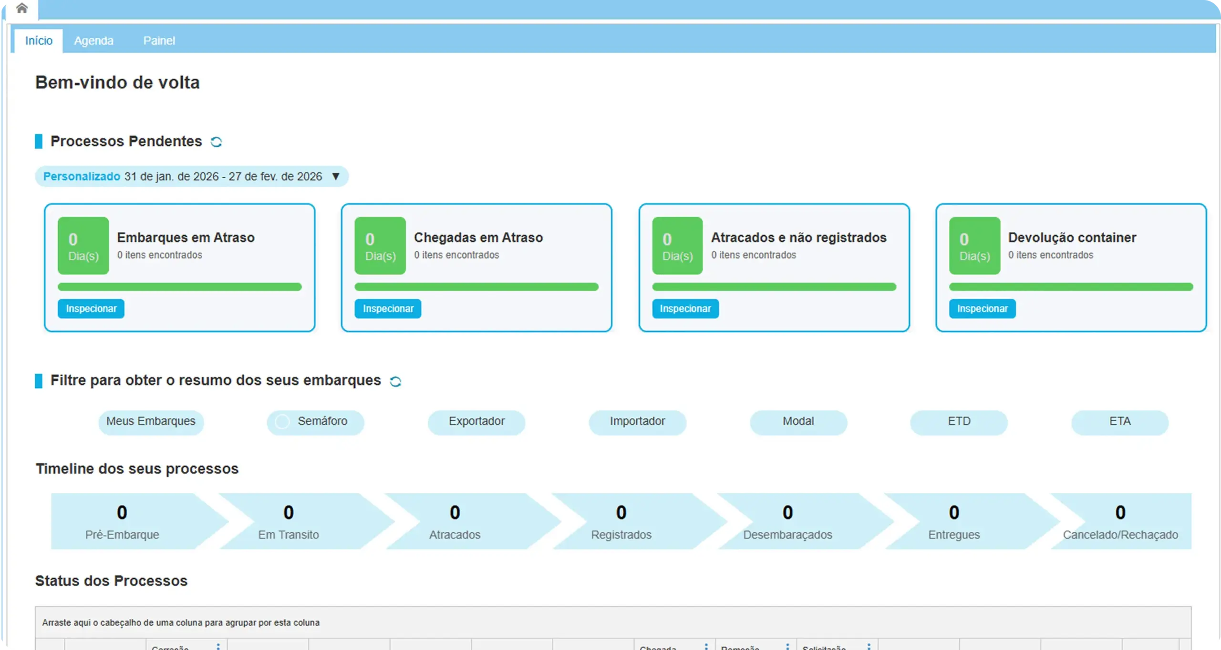Viewport: 1221px width, 650px height.
Task: Inspecionar the Atracados e não registrados card
Action: coord(685,309)
